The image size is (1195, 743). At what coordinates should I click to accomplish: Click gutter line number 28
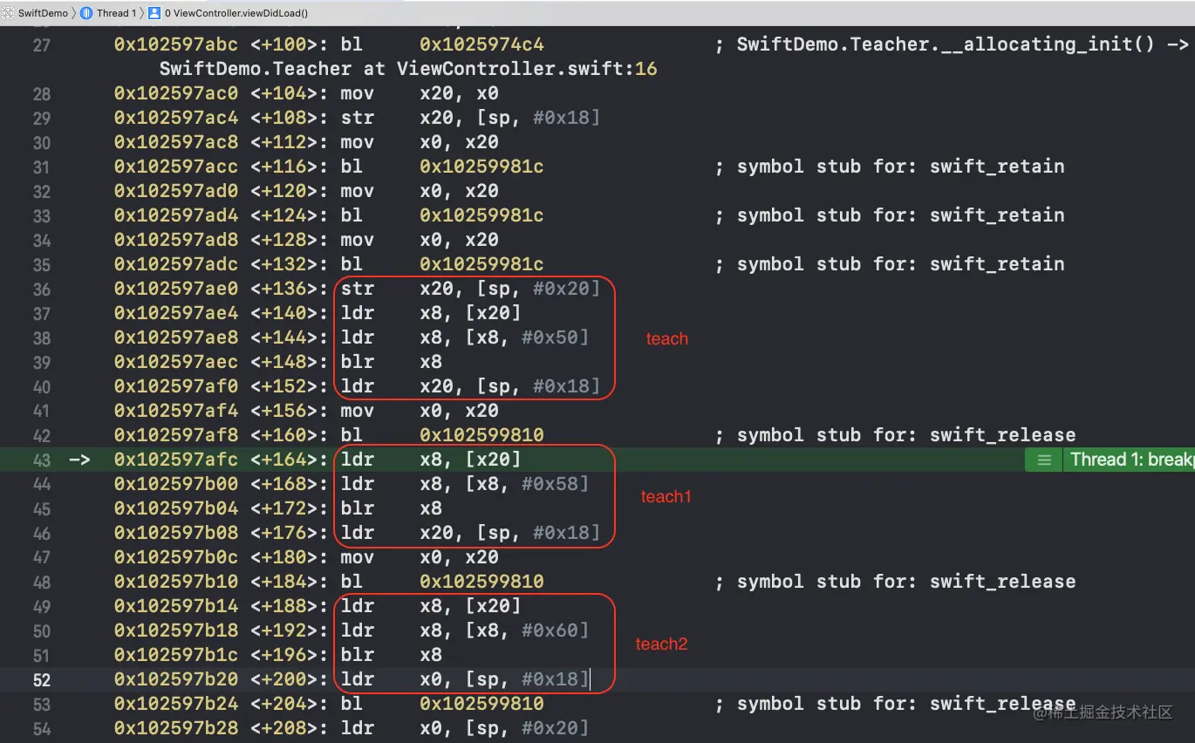click(x=41, y=93)
